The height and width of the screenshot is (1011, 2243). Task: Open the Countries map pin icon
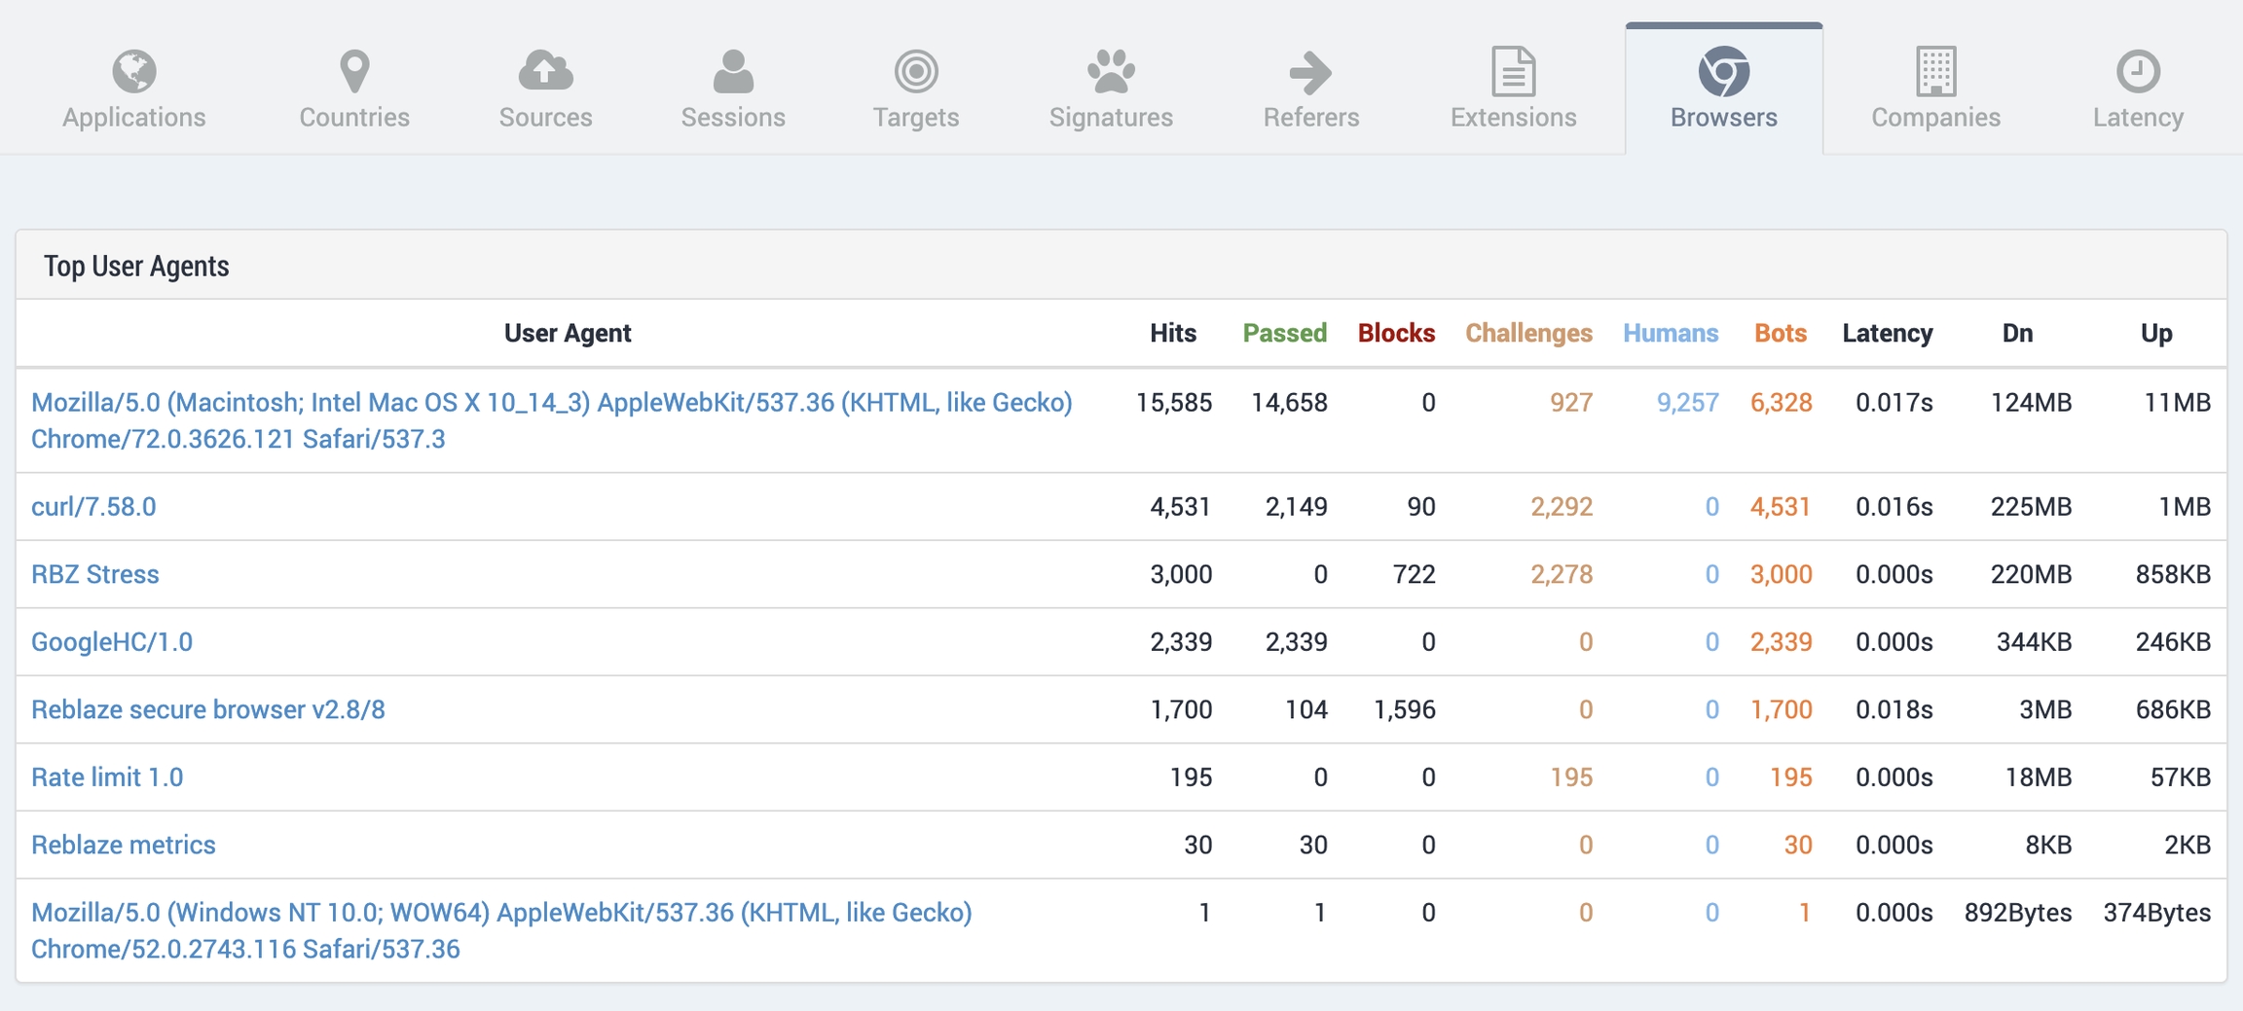(354, 71)
